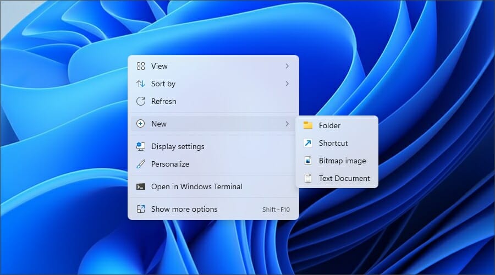Choose Show more options entry
This screenshot has width=495, height=275.
coord(213,209)
